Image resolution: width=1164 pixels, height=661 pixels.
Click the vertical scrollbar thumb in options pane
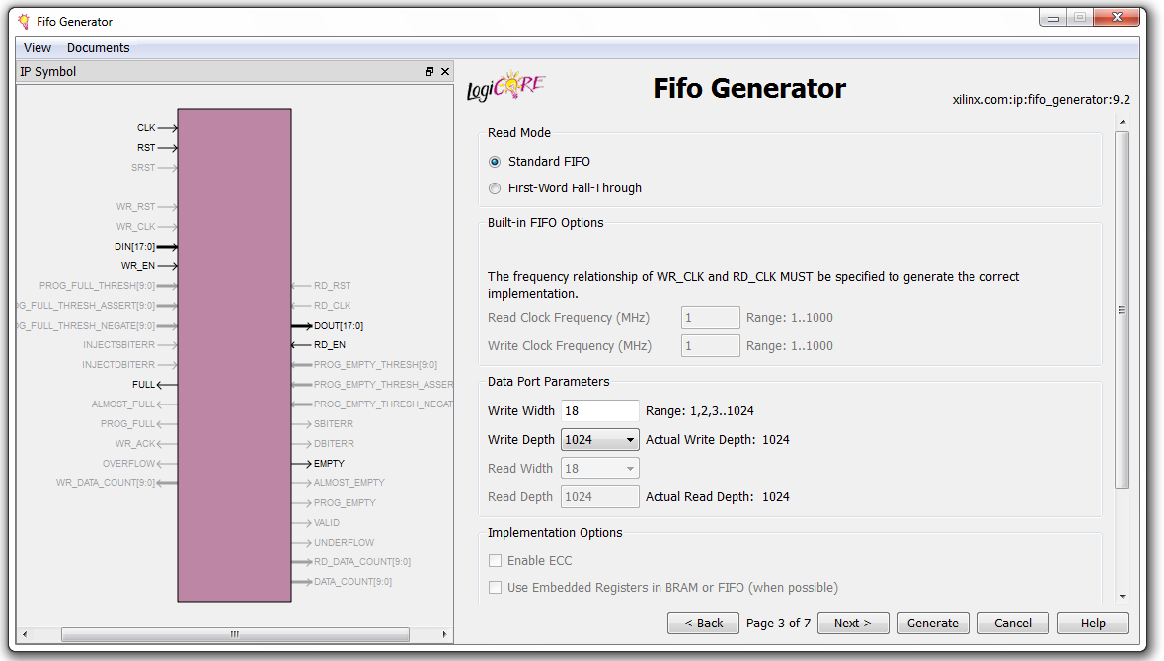pyautogui.click(x=1122, y=310)
